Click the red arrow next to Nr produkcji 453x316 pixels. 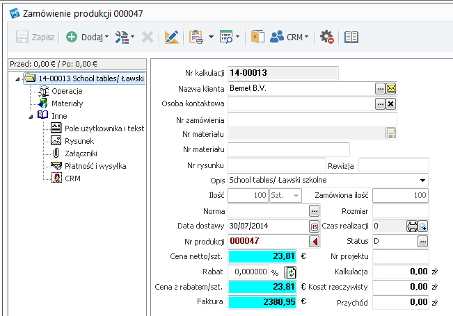[x=315, y=241]
